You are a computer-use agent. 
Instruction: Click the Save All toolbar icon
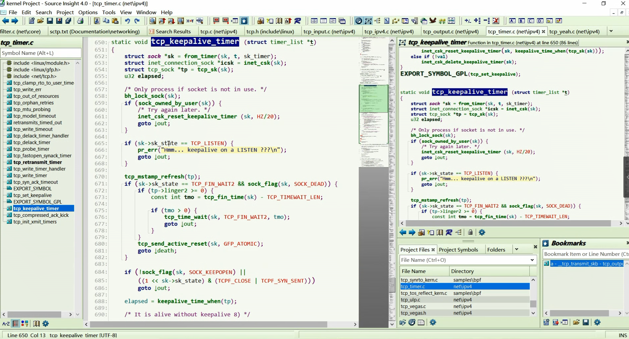coord(68,21)
